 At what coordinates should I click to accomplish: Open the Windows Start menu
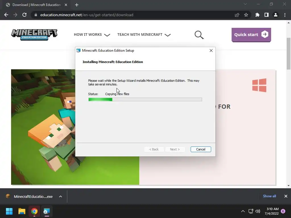(9, 211)
